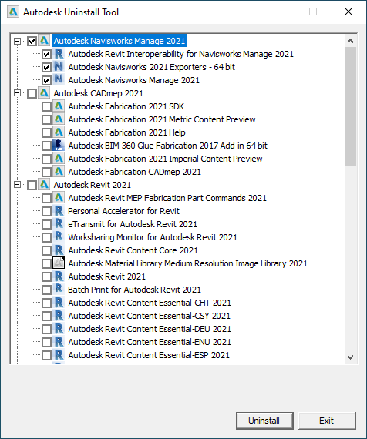The height and width of the screenshot is (439, 367).
Task: Click the icon of Fabrication CADmep 2021
Action: pyautogui.click(x=59, y=172)
